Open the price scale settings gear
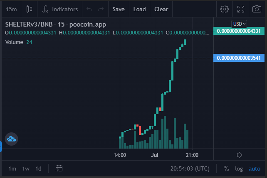 click(x=239, y=155)
